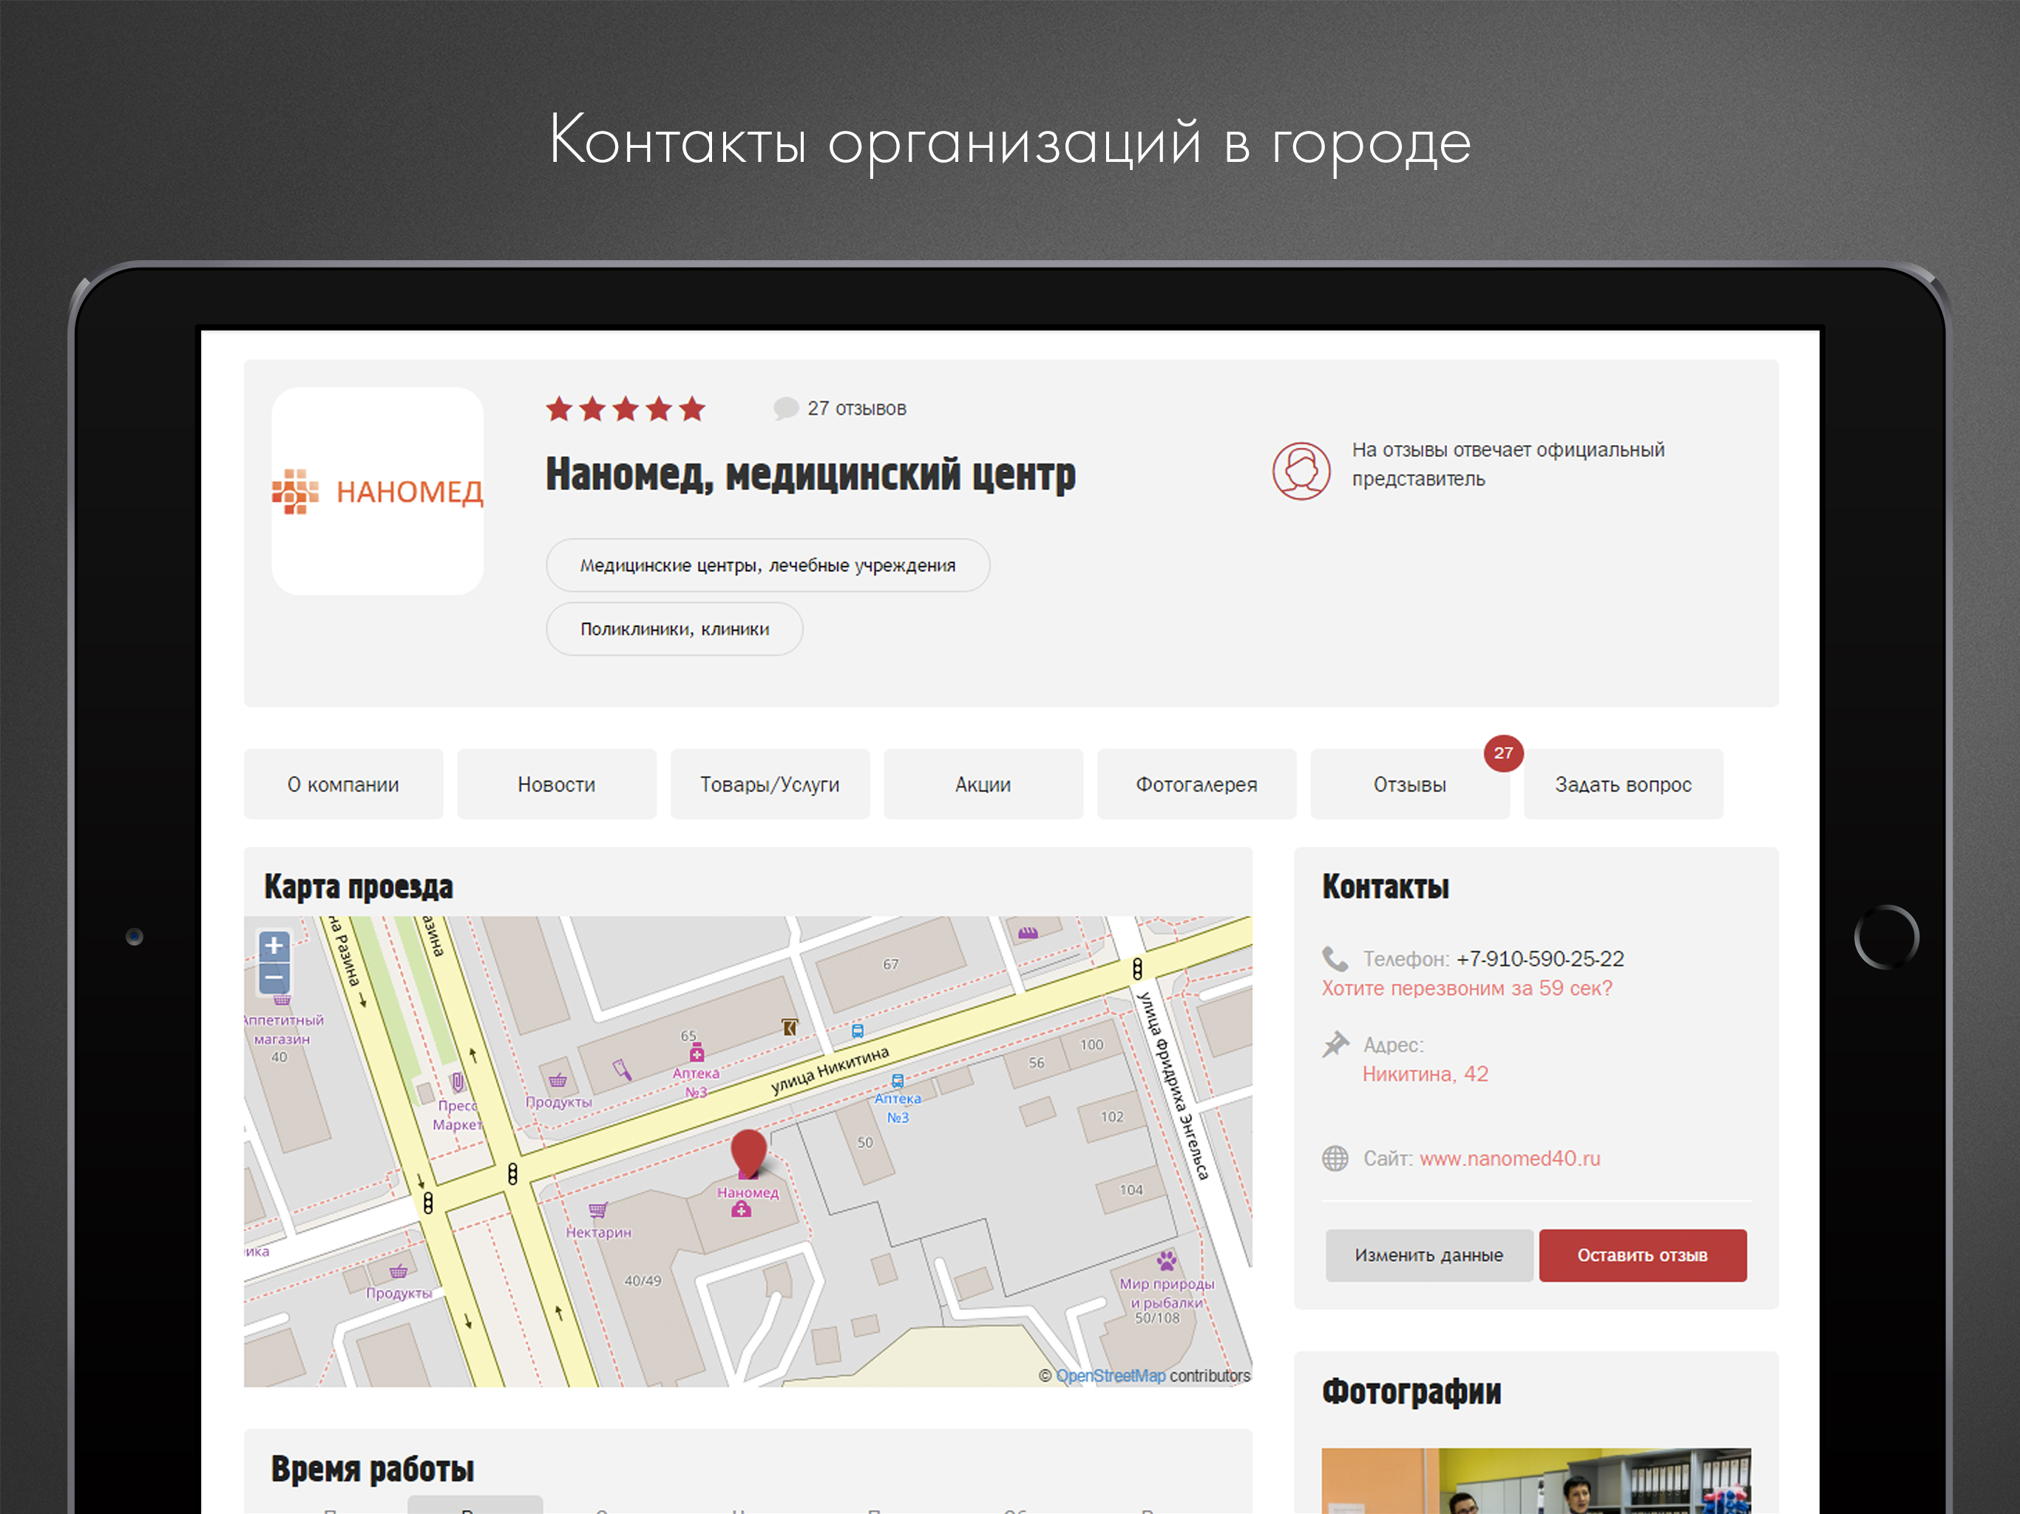This screenshot has width=2020, height=1514.
Task: Zoom out the map with minus button
Action: click(x=274, y=978)
